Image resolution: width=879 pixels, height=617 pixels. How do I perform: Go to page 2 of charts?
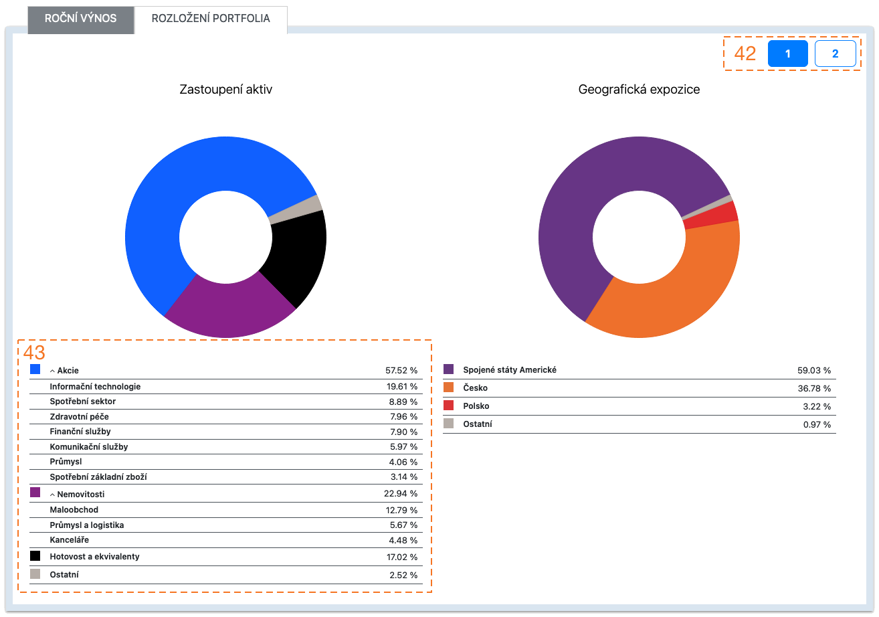pos(836,54)
